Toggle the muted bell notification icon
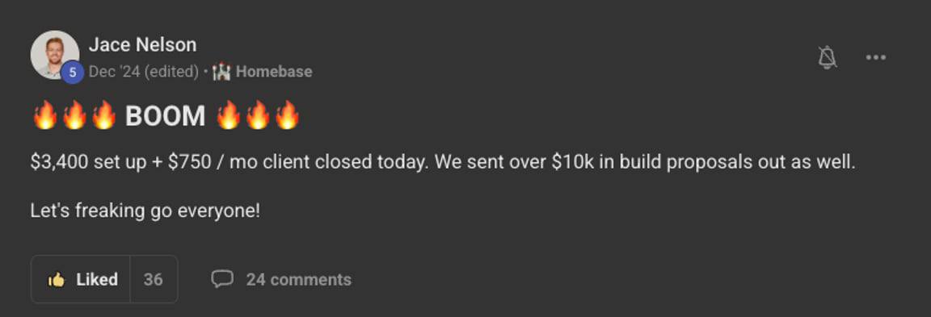This screenshot has height=317, width=931. 827,57
